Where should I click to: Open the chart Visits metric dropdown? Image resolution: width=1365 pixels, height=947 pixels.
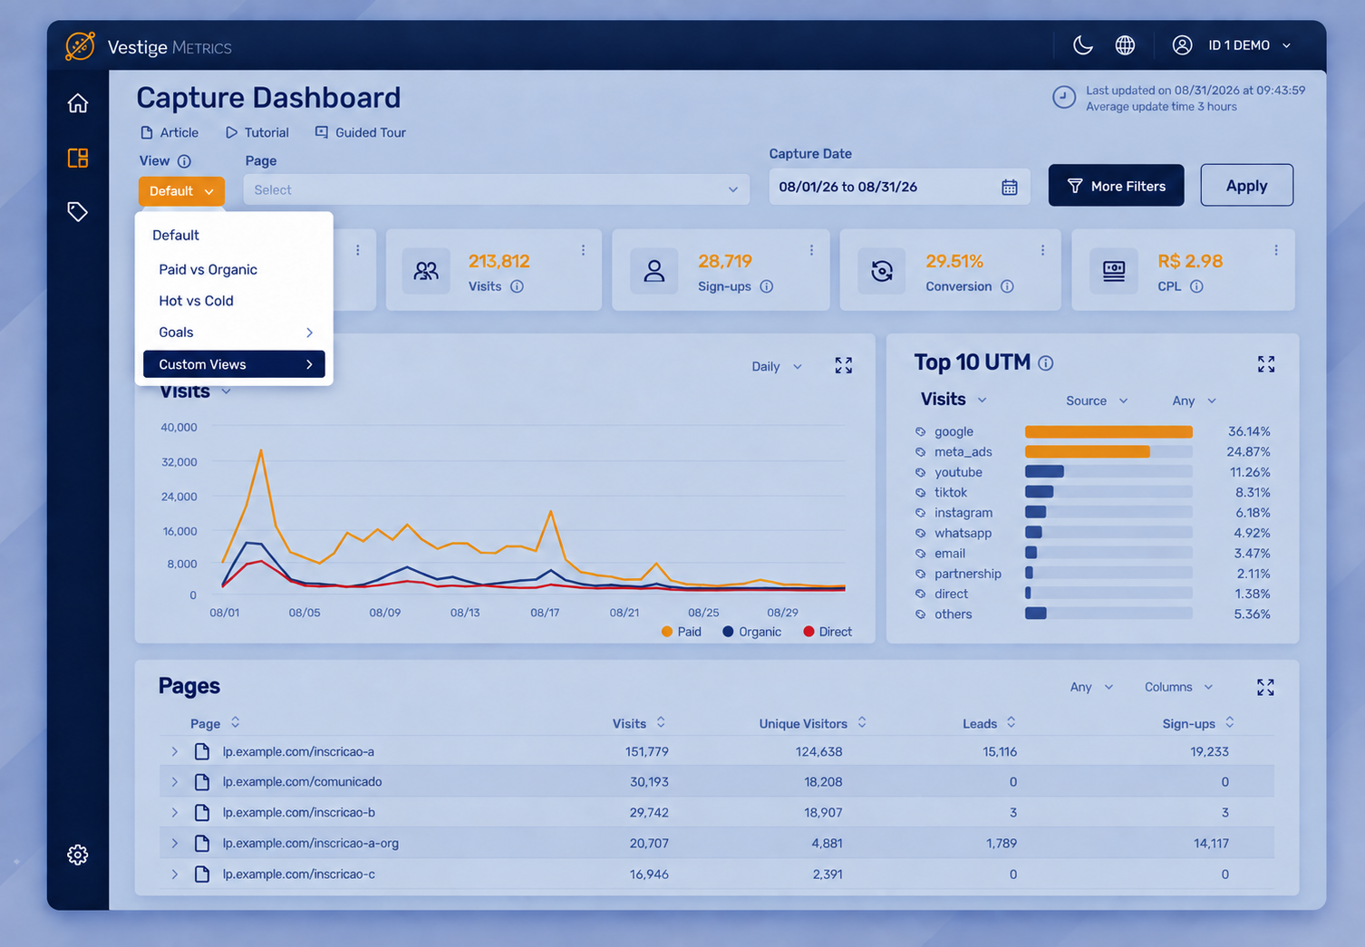[x=196, y=391]
